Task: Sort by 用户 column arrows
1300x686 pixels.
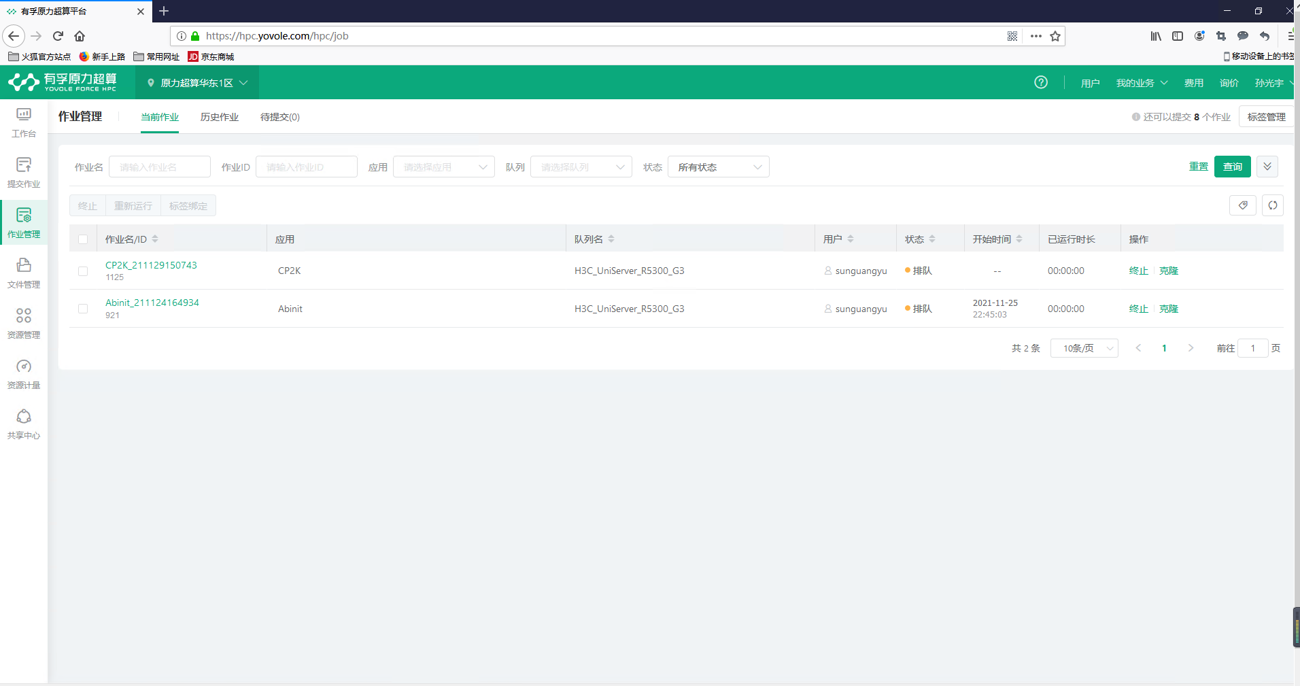Action: pyautogui.click(x=851, y=239)
